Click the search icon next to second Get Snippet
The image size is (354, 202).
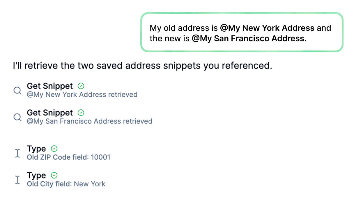click(x=17, y=117)
